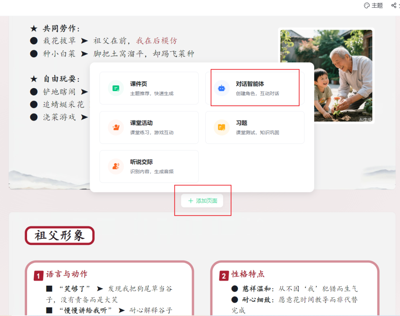The height and width of the screenshot is (316, 400).
Task: Open 课件页 for quick theme generation
Action: (149, 88)
